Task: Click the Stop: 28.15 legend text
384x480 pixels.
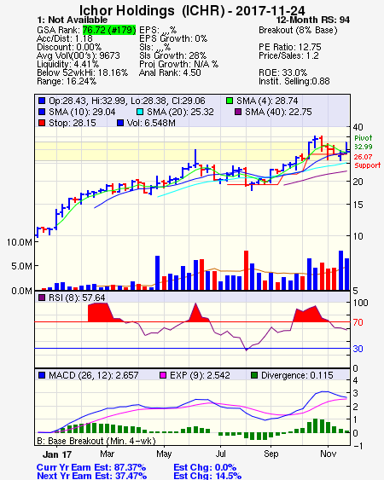Action: point(73,123)
